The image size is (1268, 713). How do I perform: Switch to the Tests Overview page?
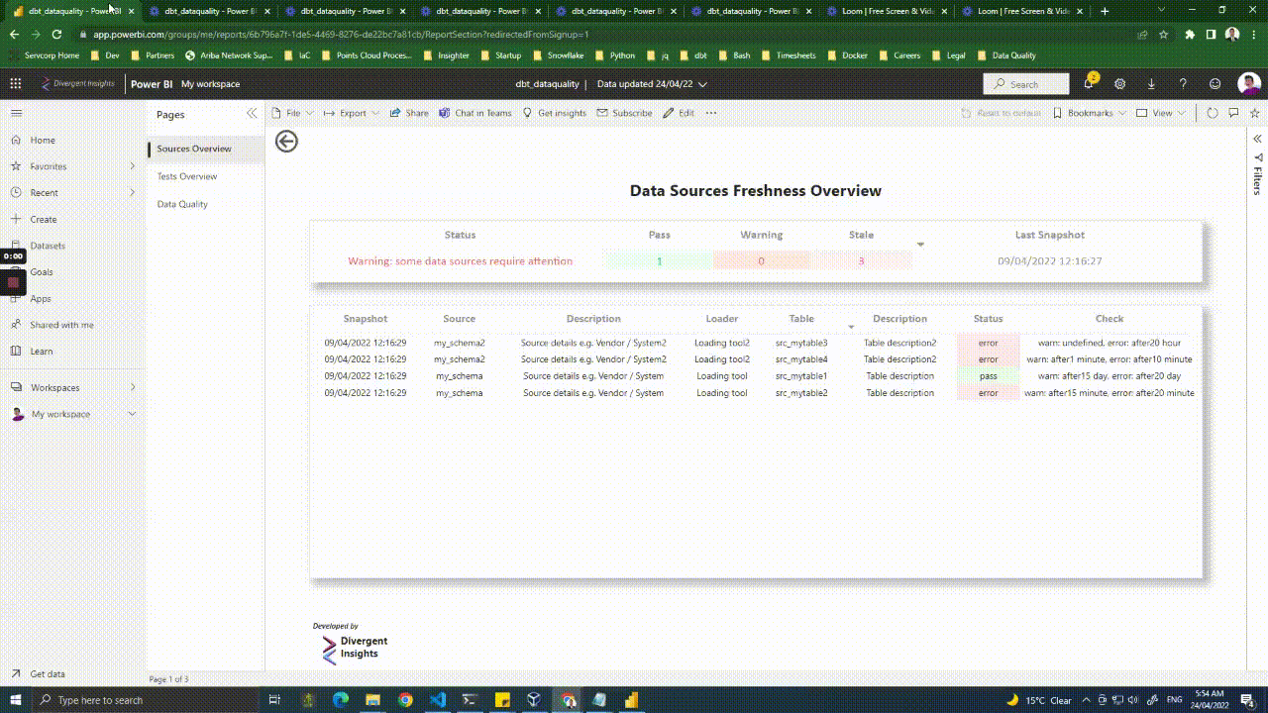pyautogui.click(x=188, y=175)
